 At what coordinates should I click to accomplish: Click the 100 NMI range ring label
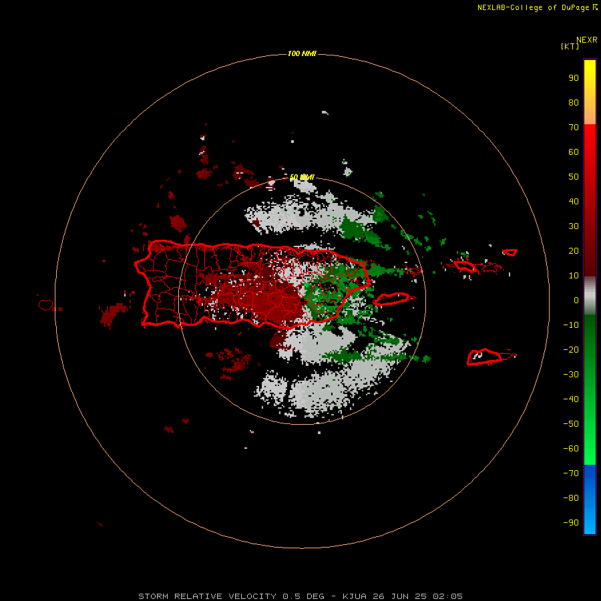(x=302, y=53)
